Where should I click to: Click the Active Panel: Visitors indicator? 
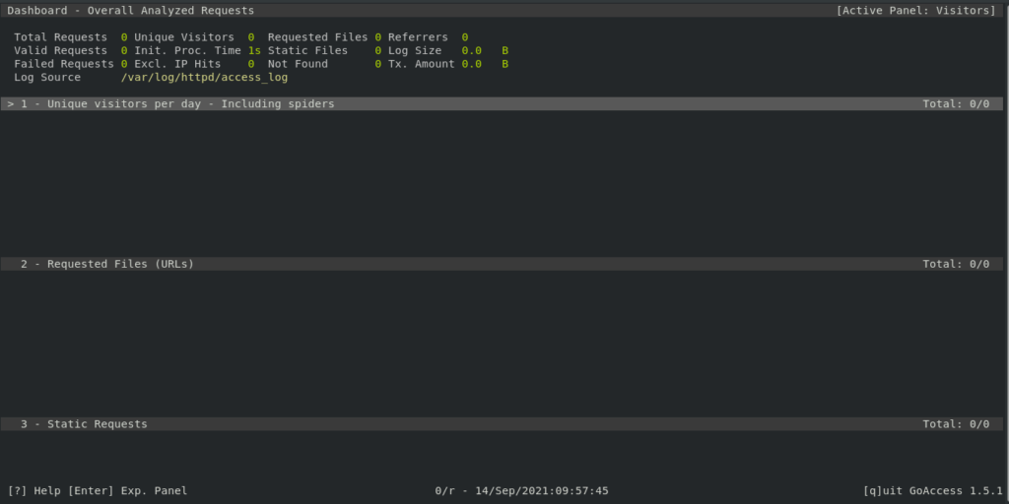coord(915,10)
